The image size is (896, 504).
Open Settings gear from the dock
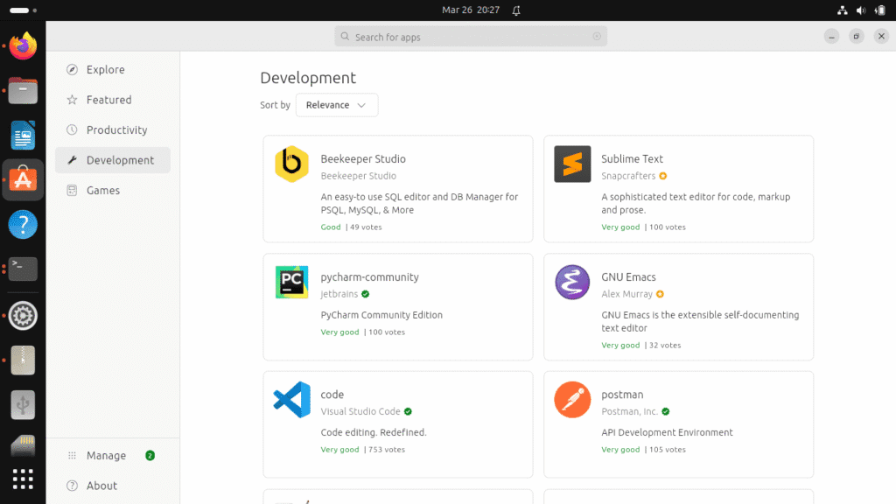[x=23, y=315]
